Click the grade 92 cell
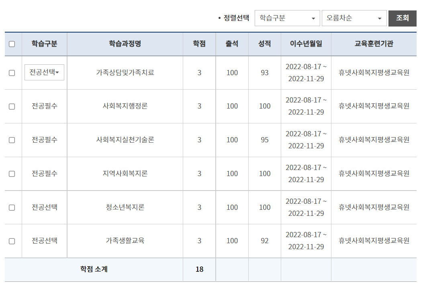This screenshot has width=421, height=285. coord(264,241)
